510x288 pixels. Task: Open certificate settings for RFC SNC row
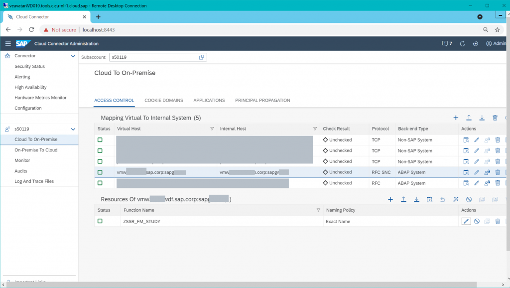click(487, 172)
